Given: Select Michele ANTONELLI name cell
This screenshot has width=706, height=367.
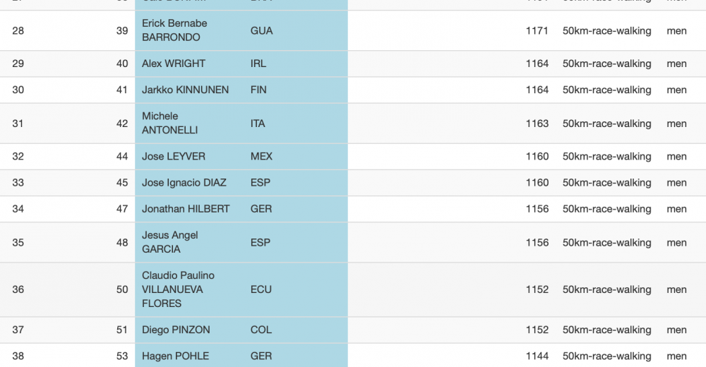Looking at the screenshot, I should tap(169, 123).
